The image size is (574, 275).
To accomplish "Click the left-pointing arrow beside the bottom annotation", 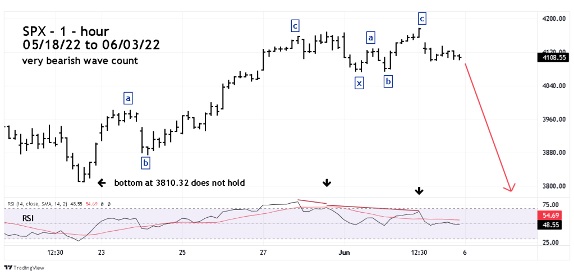I will tap(101, 182).
